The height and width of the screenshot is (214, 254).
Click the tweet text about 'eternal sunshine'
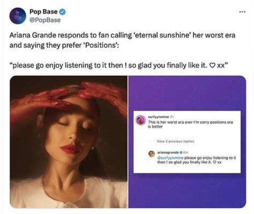coord(122,40)
